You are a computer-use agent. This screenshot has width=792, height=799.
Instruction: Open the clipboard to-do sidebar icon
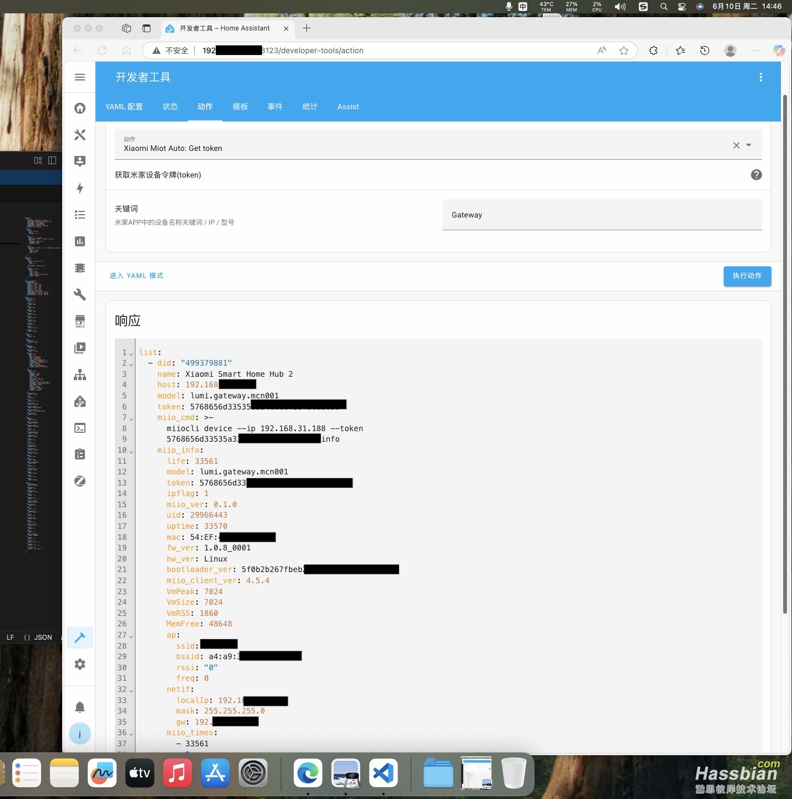[x=80, y=454]
